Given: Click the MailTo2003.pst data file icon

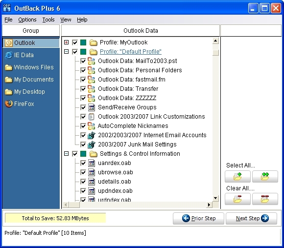Looking at the screenshot, I should [x=91, y=61].
